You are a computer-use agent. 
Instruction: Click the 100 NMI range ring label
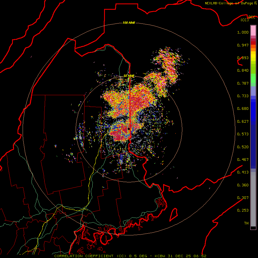coord(129,23)
